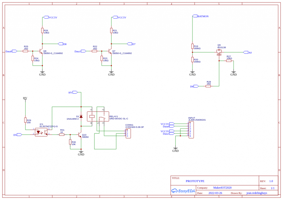Click resistor R20 200kΩ symbol

(192, 59)
